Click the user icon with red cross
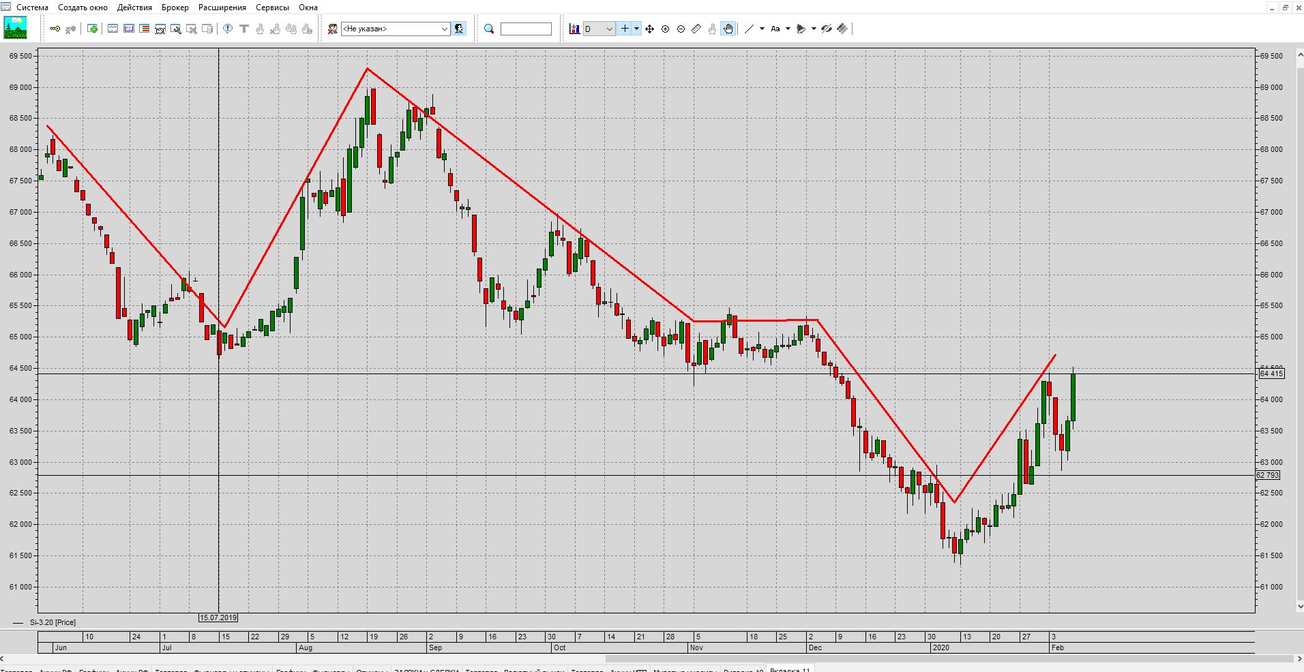This screenshot has width=1304, height=672. pyautogui.click(x=333, y=29)
